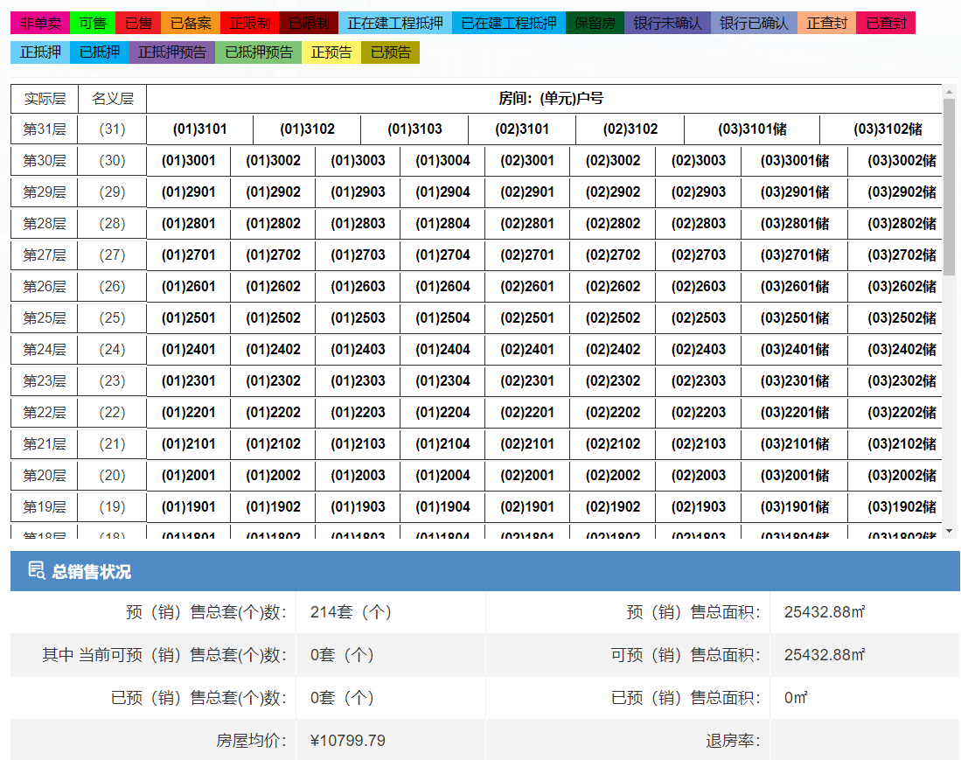The image size is (961, 760).
Task: Select room (01)2504 on floor 25
Action: click(442, 318)
